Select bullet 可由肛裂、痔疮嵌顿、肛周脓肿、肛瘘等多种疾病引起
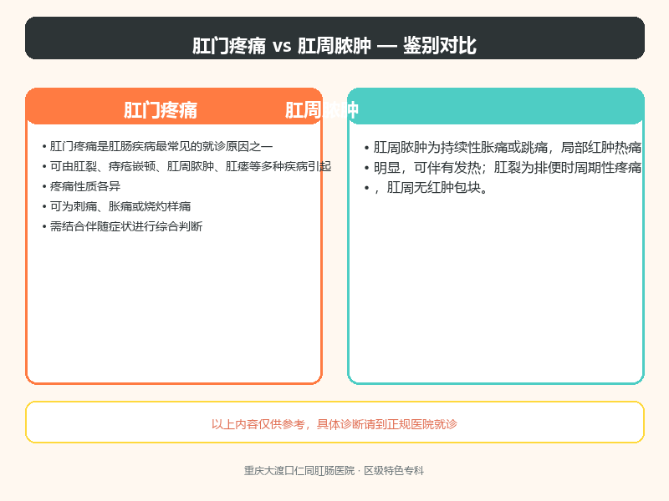Image resolution: width=669 pixels, height=501 pixels. click(x=186, y=166)
